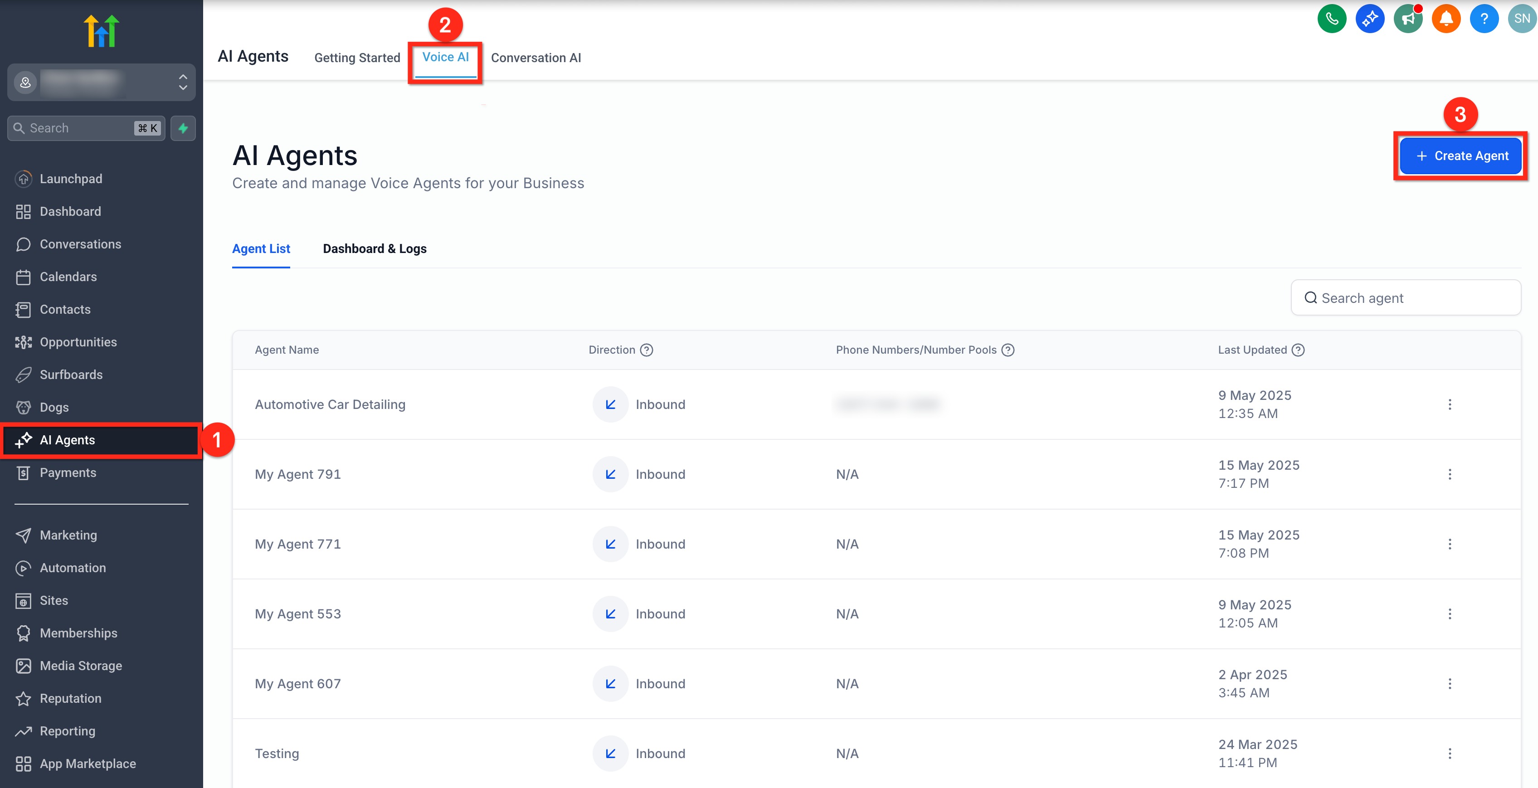The height and width of the screenshot is (788, 1538).
Task: Open the Getting Started tab
Action: tap(357, 58)
